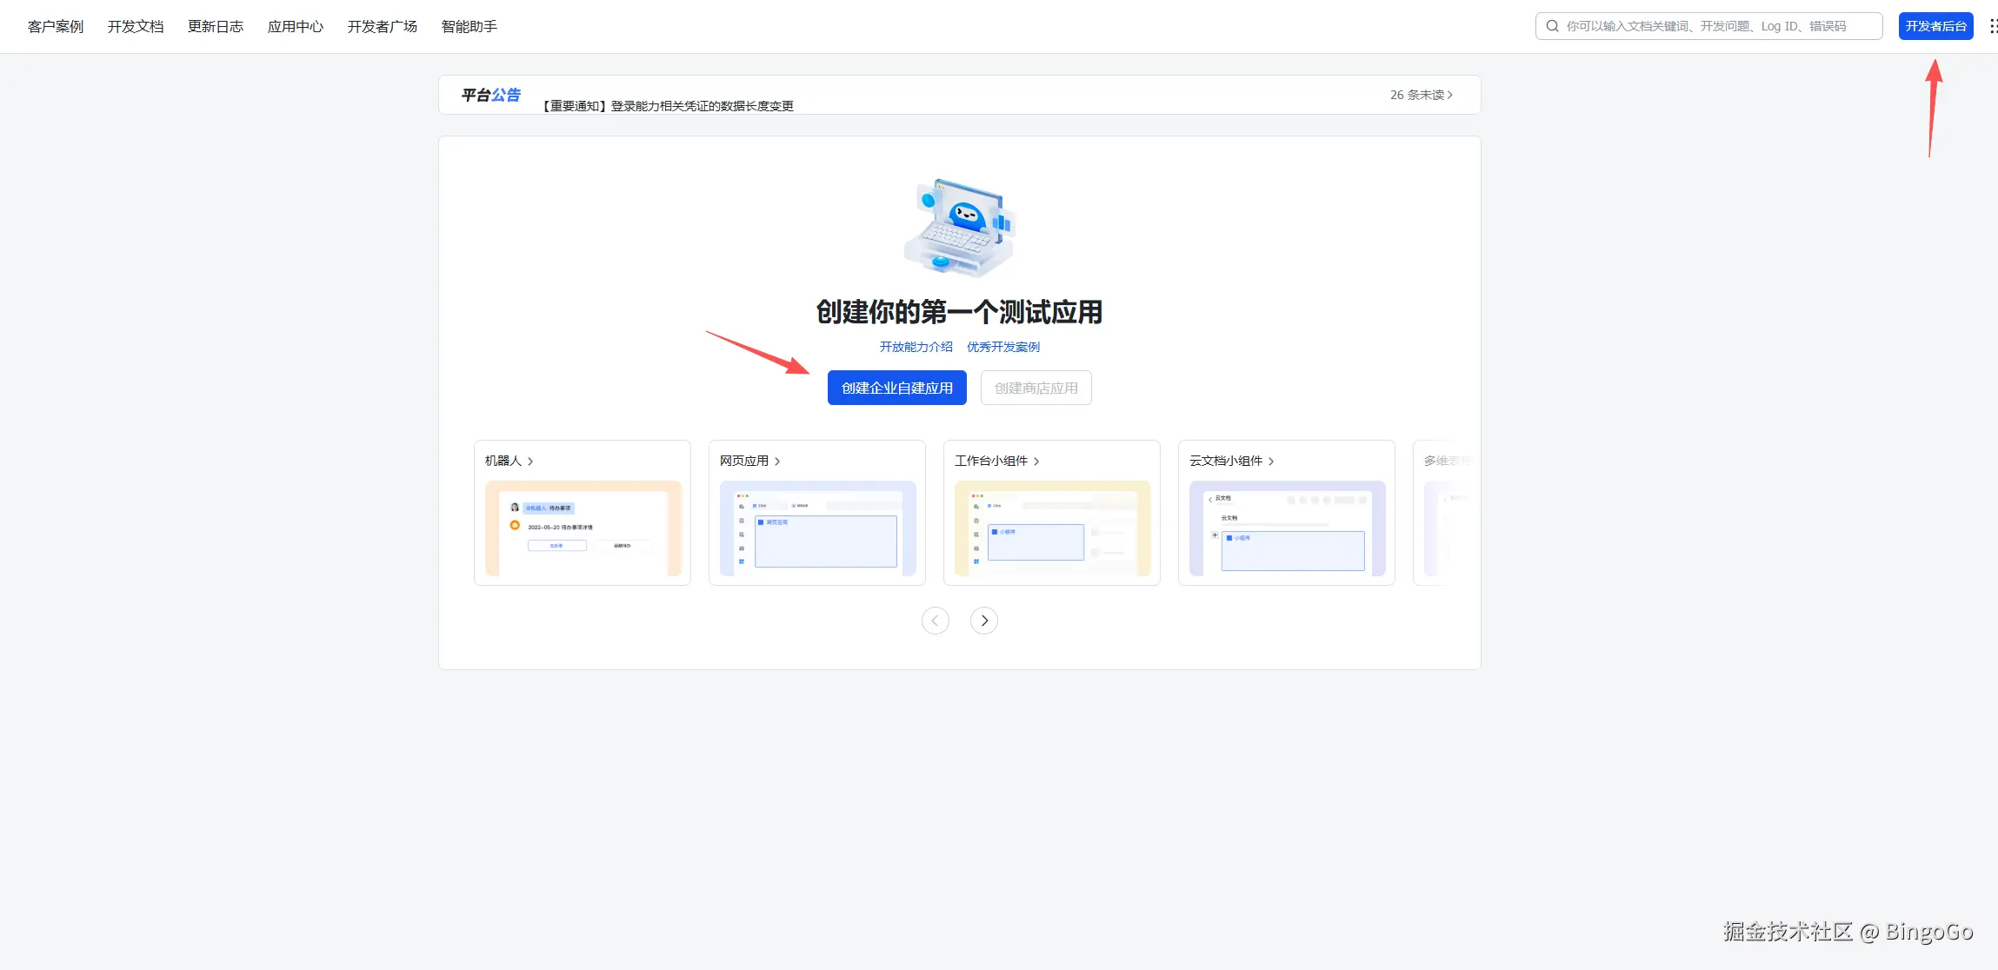
Task: Click the carousel right arrow
Action: [982, 620]
